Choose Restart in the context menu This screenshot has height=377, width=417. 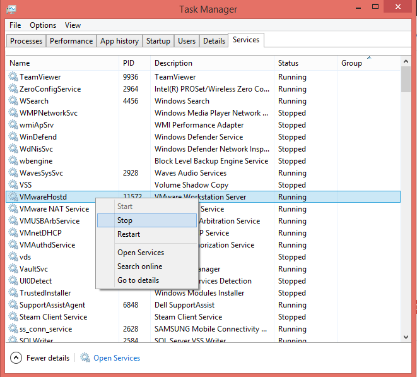pos(147,234)
